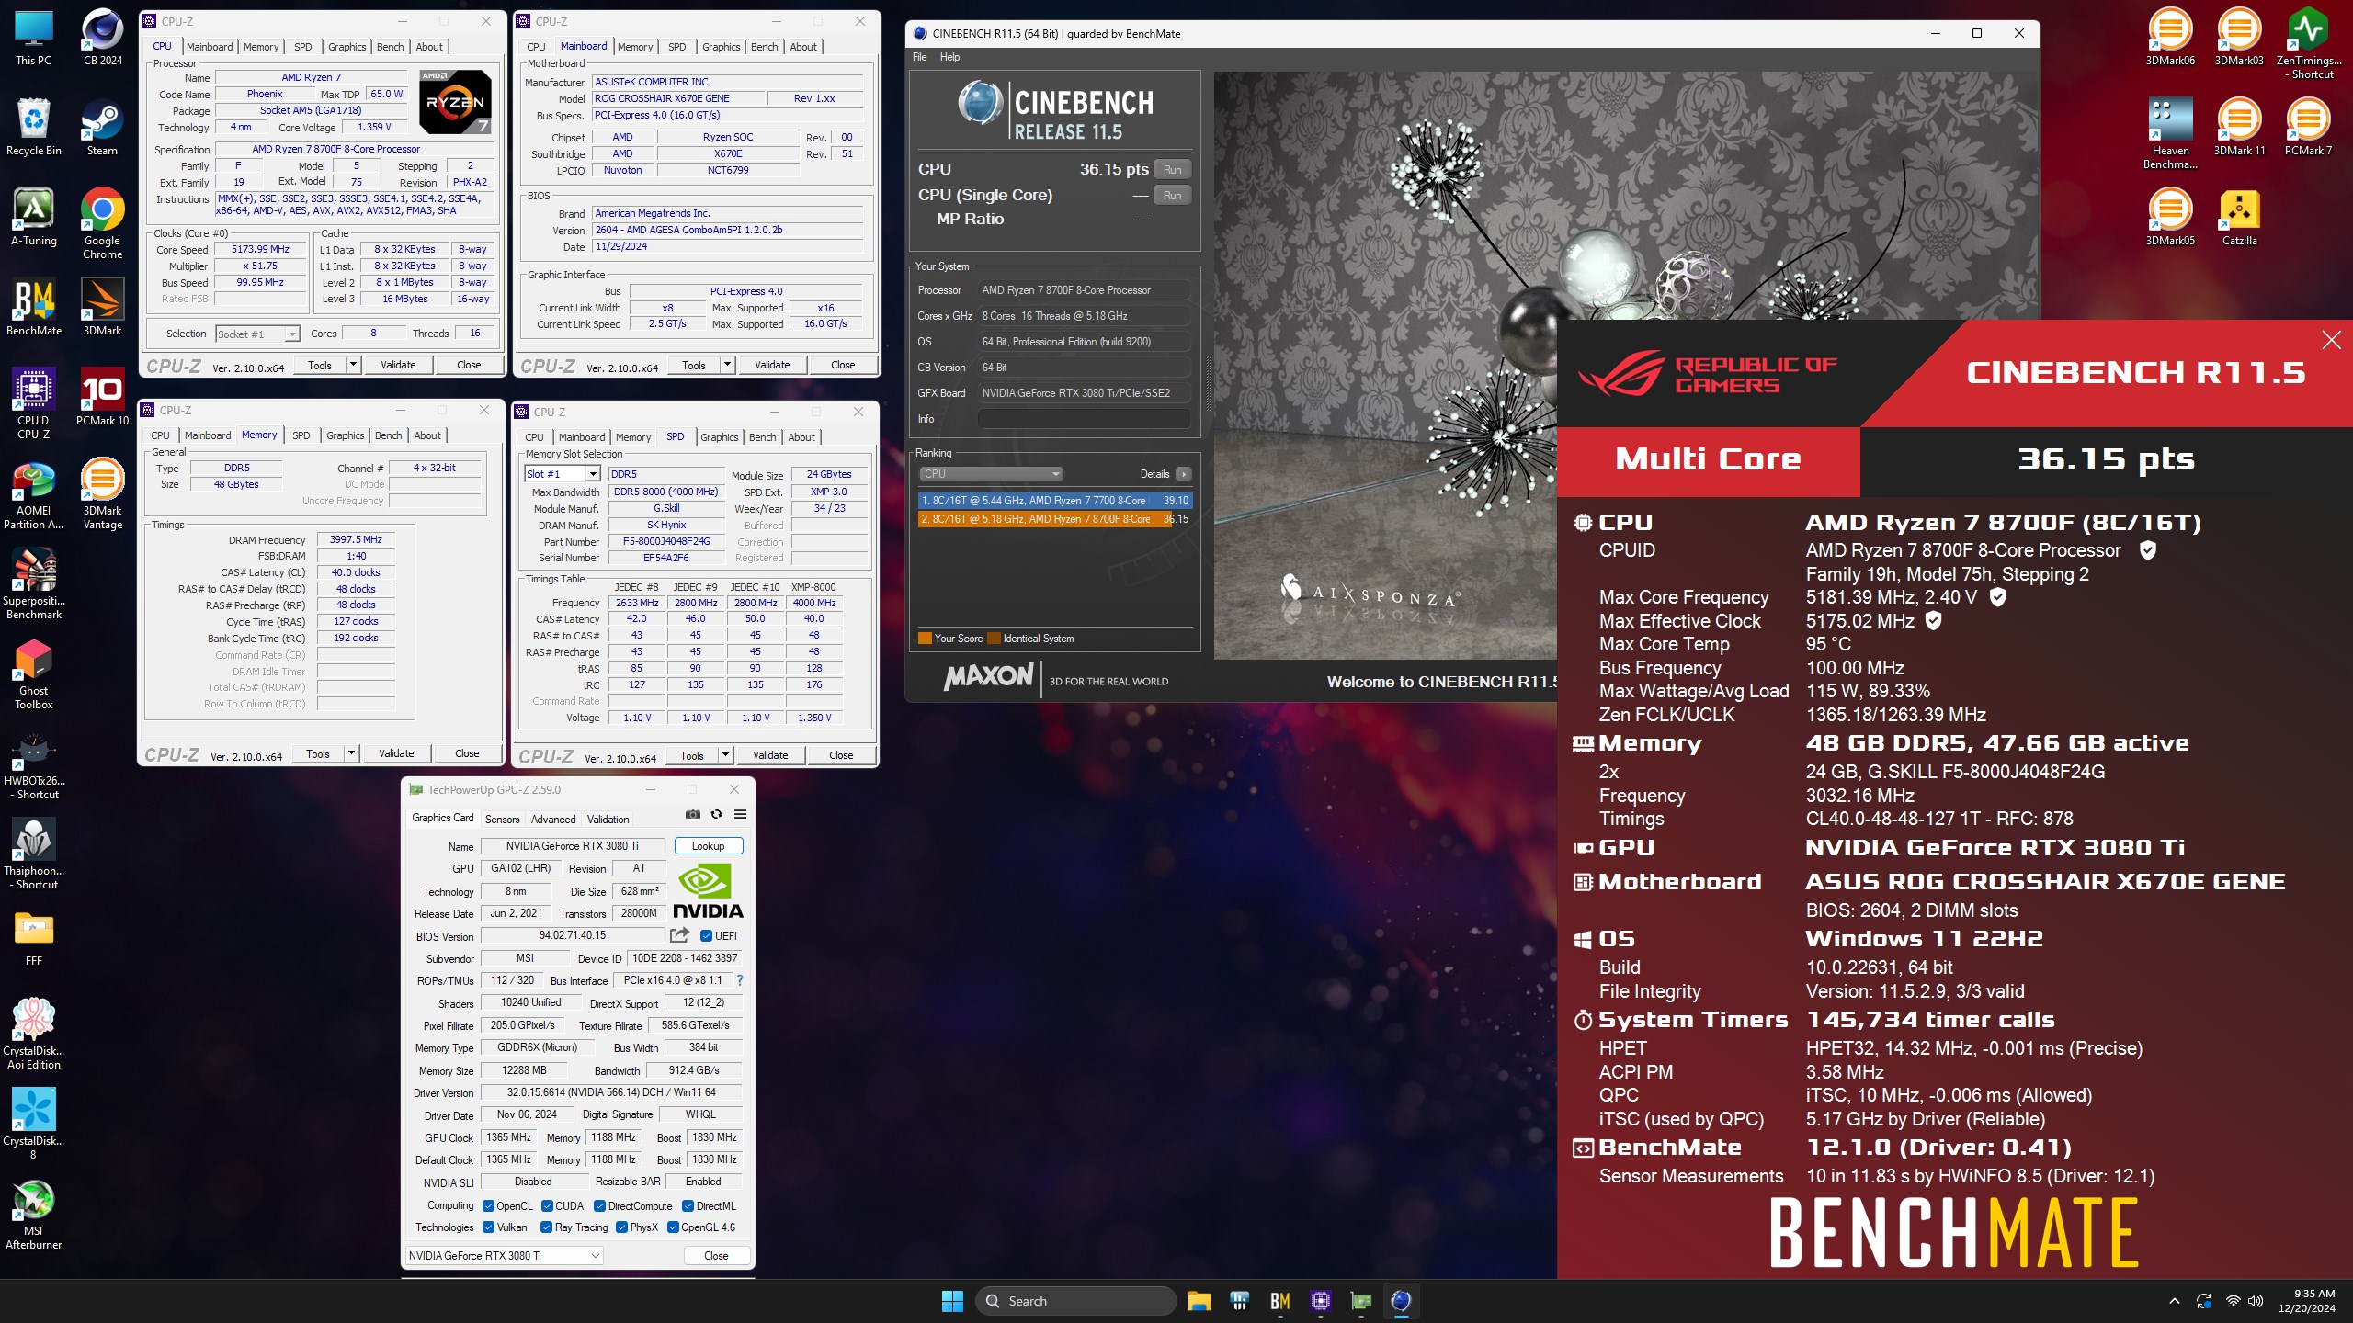Click Validate in the CPU-Z SPD window
Image resolution: width=2353 pixels, height=1323 pixels.
click(770, 755)
